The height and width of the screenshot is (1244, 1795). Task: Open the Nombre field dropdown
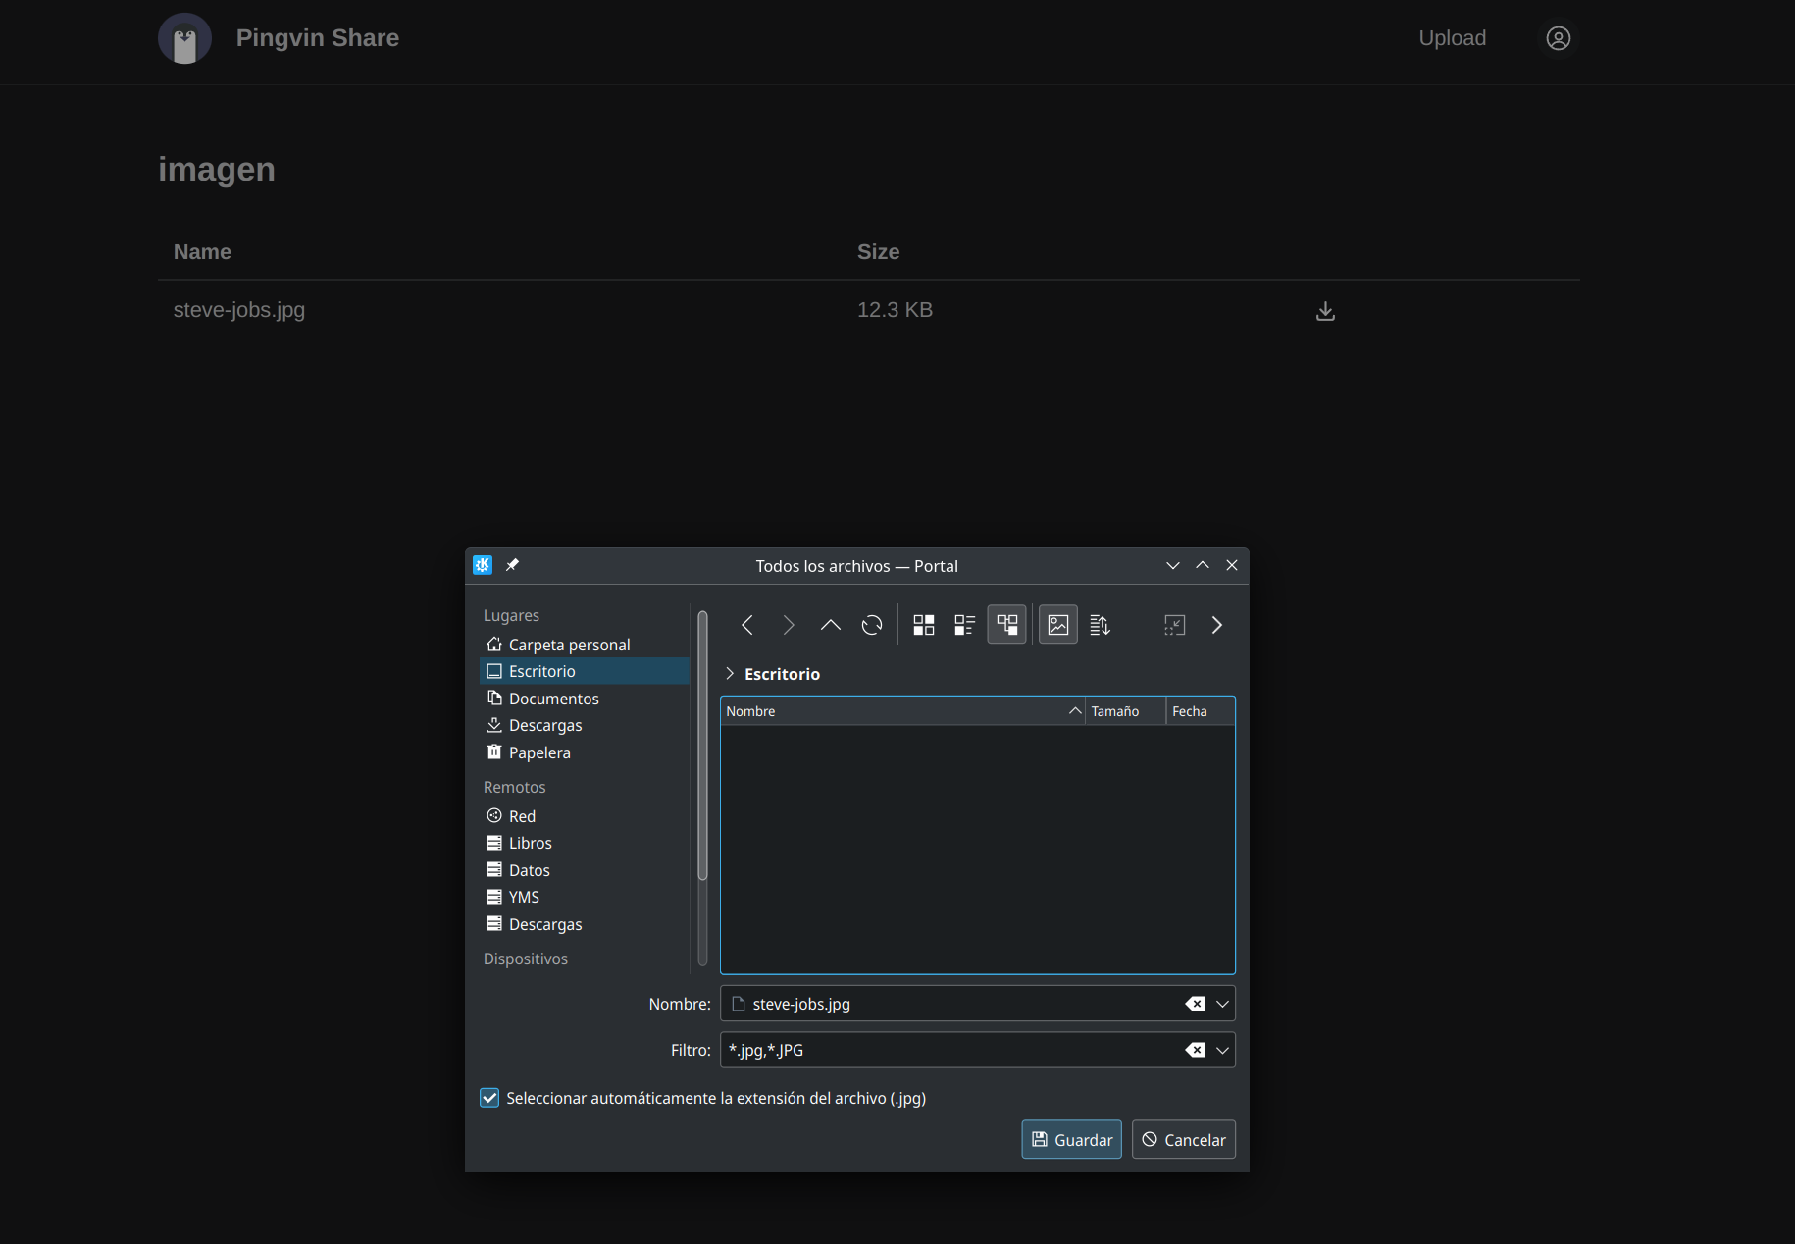(1222, 1004)
